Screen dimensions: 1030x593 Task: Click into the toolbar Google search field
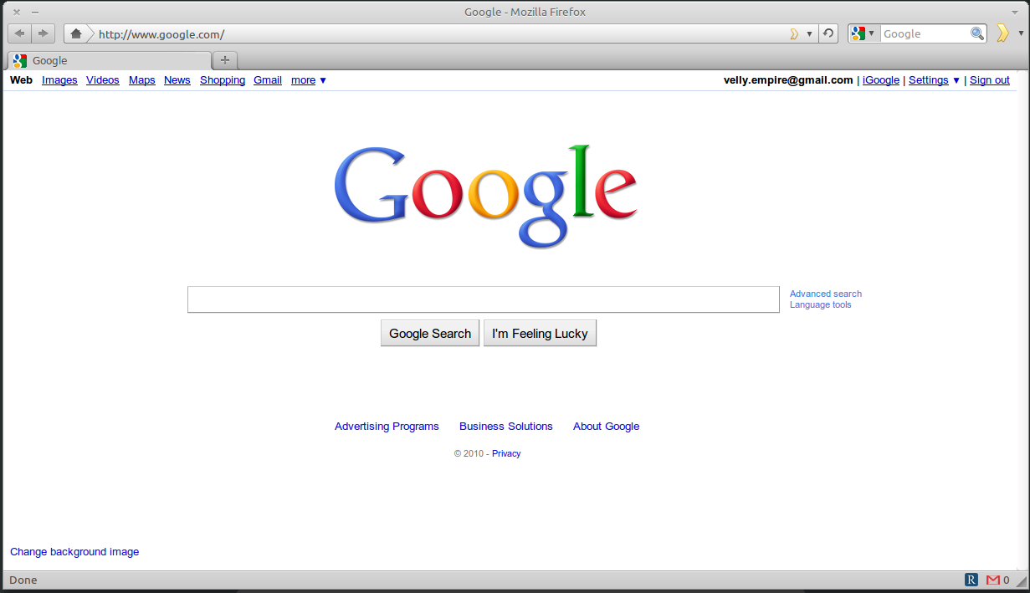(x=925, y=33)
